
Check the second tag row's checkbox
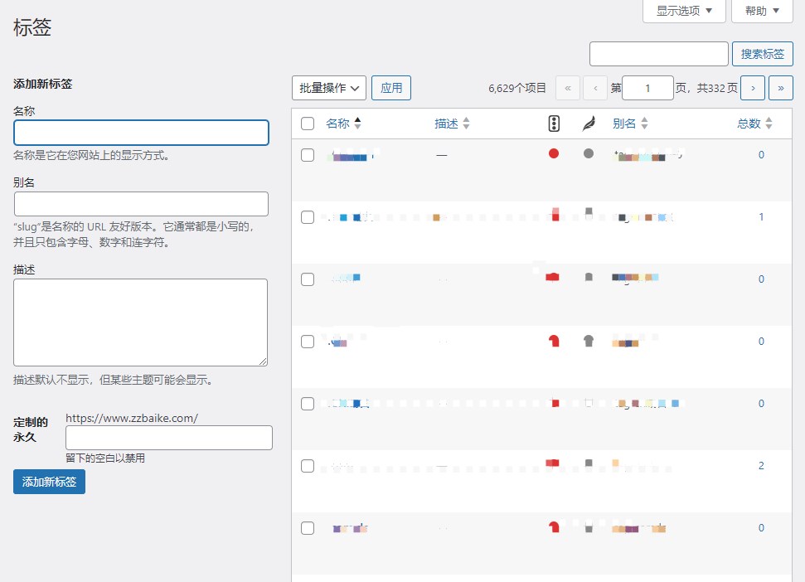coord(308,217)
